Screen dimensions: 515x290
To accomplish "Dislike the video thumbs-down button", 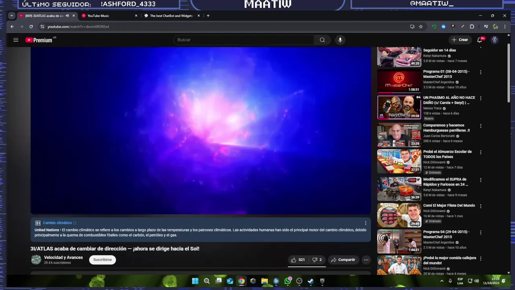I will pos(317,260).
